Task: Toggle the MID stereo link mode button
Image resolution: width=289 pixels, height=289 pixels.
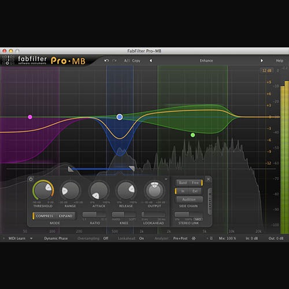Action: (x=198, y=219)
